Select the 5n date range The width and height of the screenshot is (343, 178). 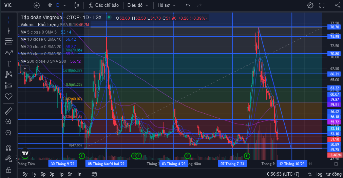coord(70,174)
